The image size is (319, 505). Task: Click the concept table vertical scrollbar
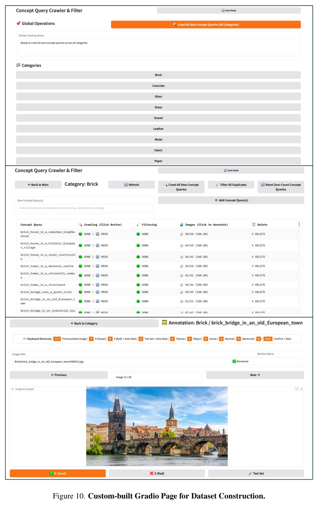[299, 224]
